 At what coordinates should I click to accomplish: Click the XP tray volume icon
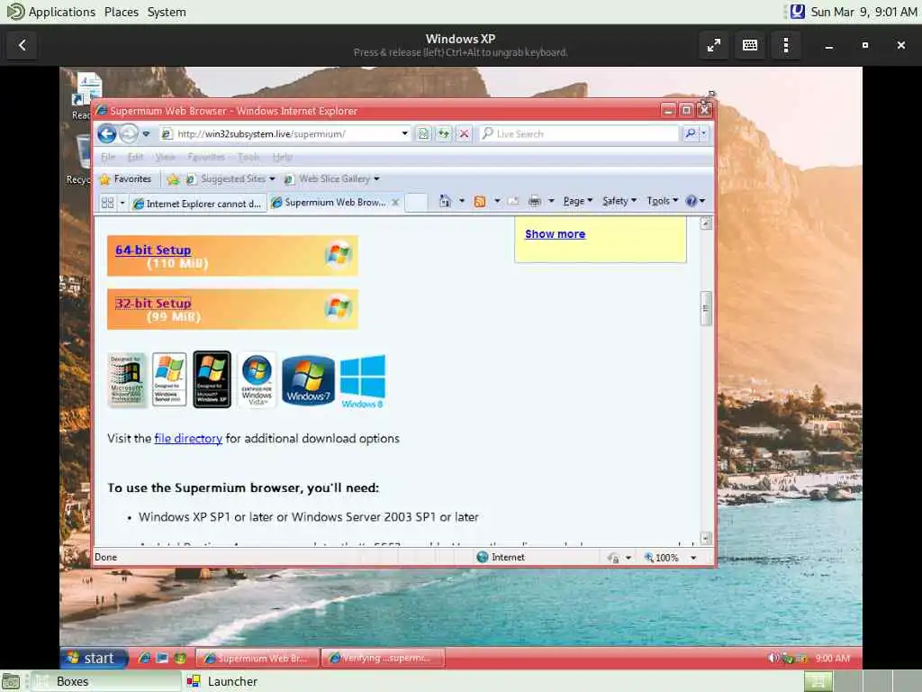(x=773, y=658)
